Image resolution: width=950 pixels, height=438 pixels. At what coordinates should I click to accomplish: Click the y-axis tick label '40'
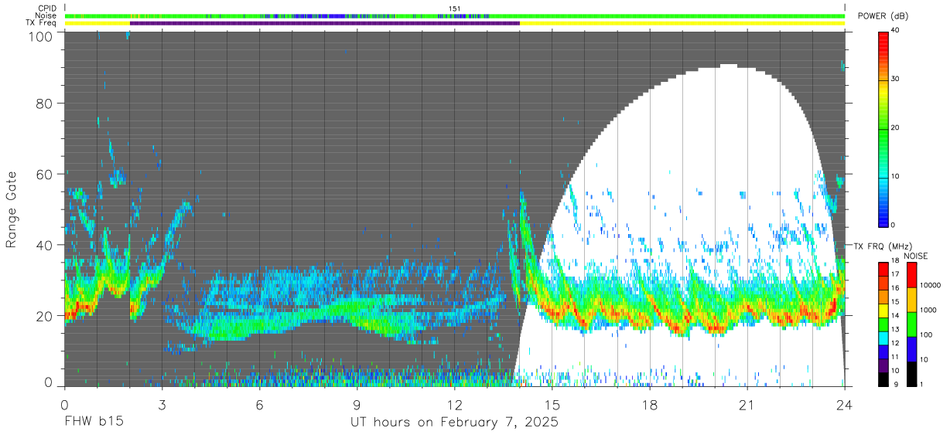coord(45,245)
